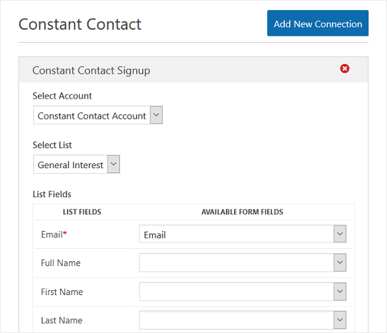
Task: Click the Select Account label
Action: 62,96
